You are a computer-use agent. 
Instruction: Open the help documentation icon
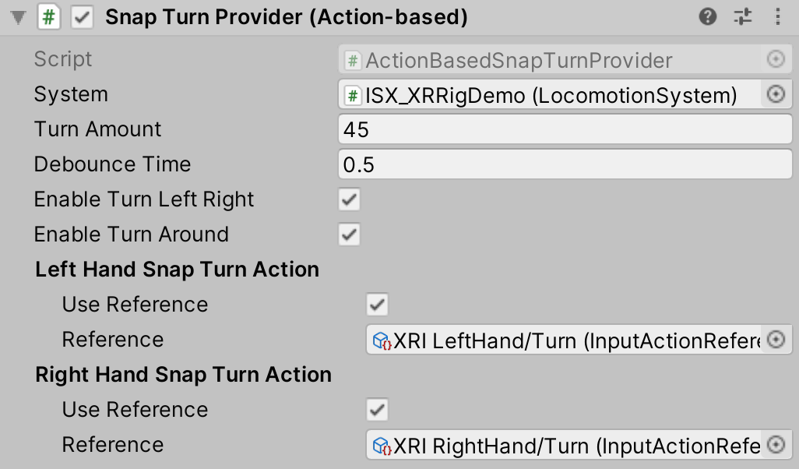[709, 16]
